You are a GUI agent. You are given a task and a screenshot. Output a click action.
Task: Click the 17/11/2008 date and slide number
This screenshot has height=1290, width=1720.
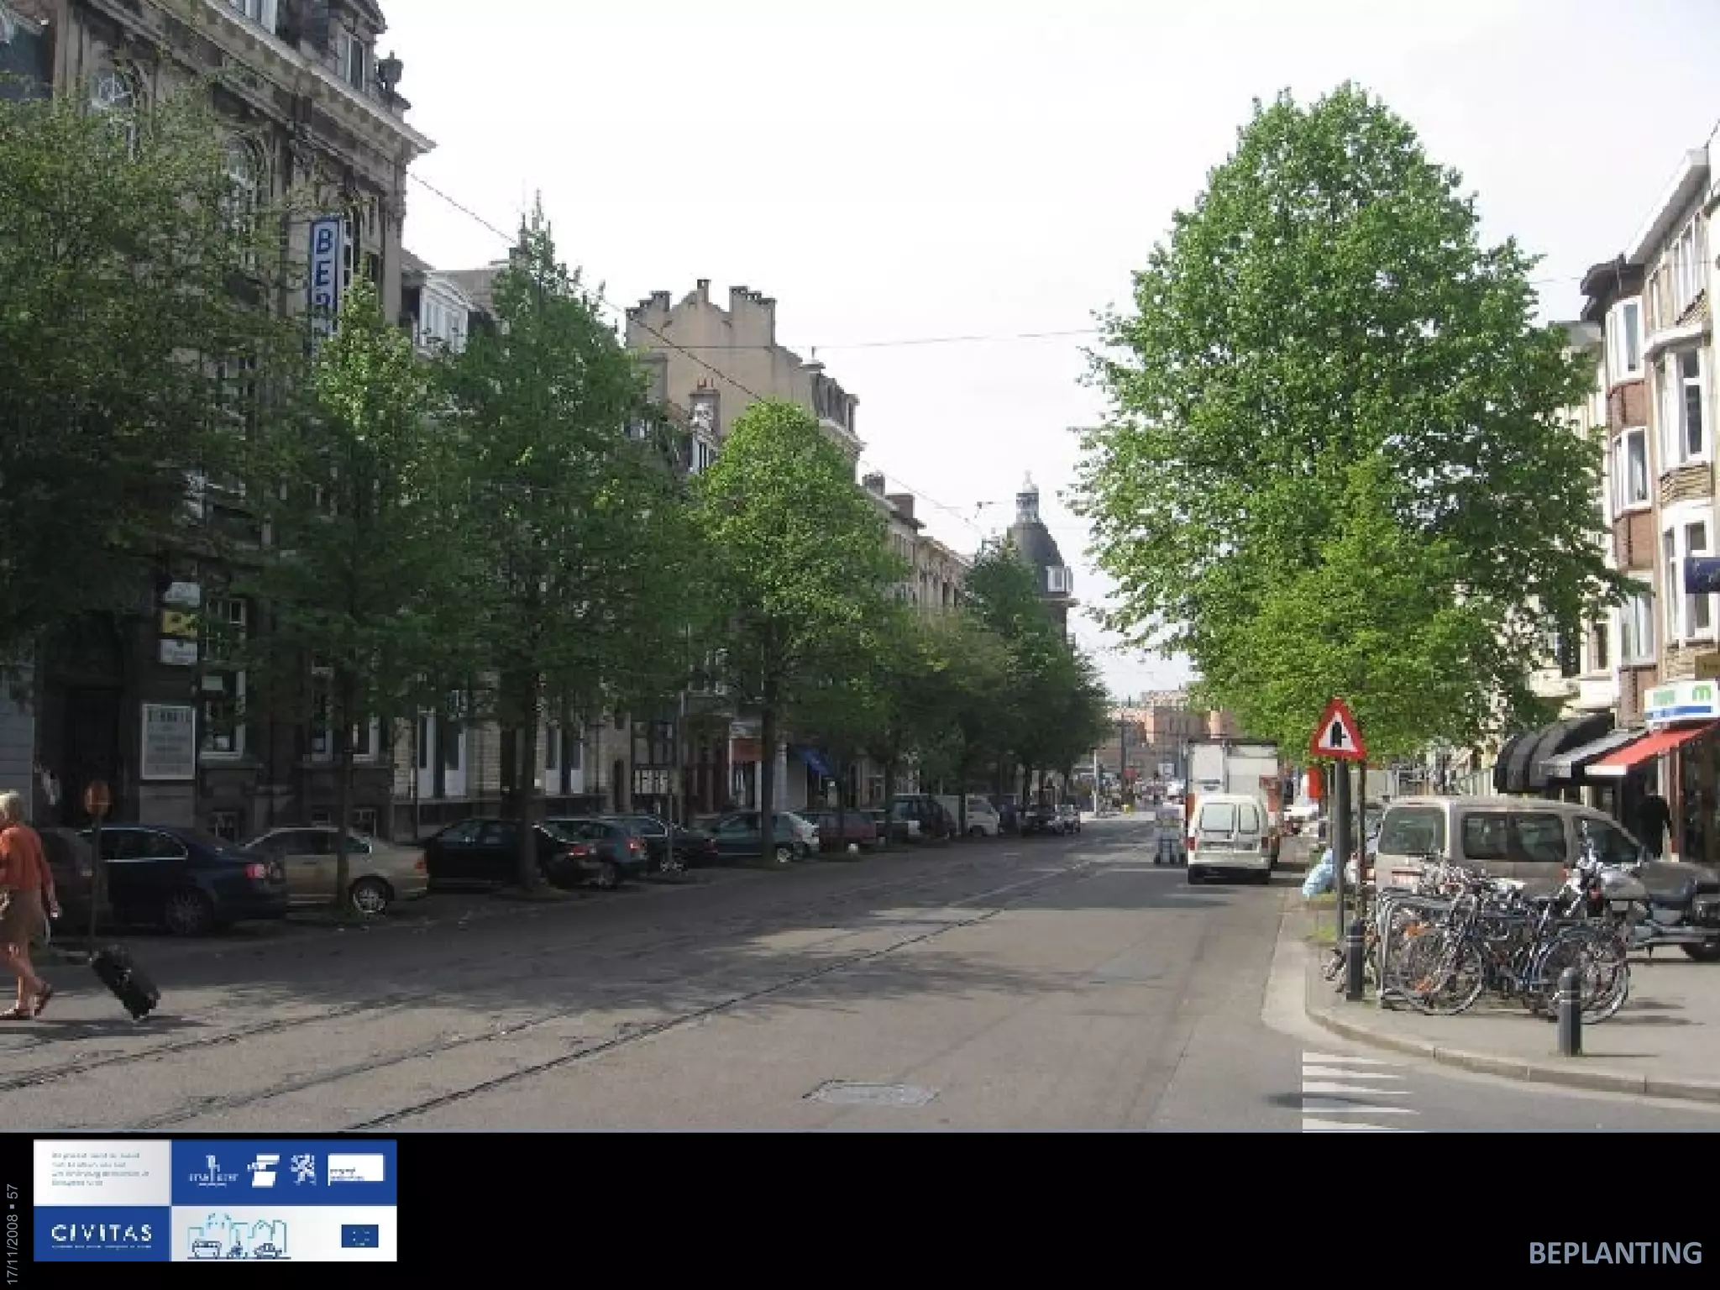click(12, 1235)
